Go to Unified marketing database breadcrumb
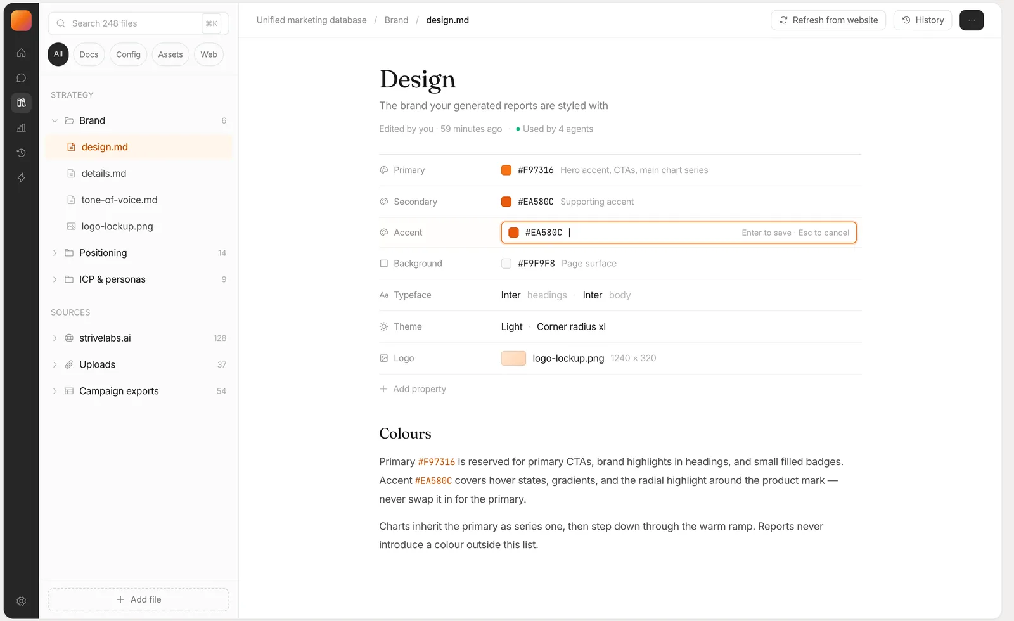This screenshot has height=621, width=1014. pyautogui.click(x=311, y=20)
